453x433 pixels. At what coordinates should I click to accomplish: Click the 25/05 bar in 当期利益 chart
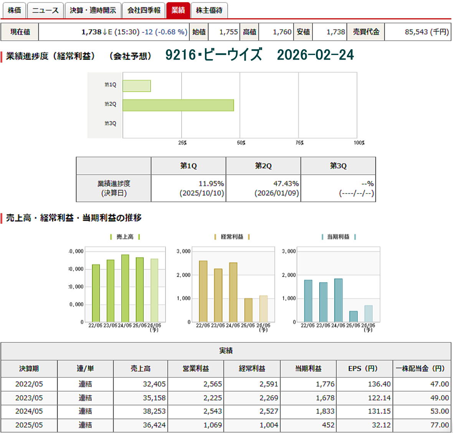pyautogui.click(x=353, y=316)
